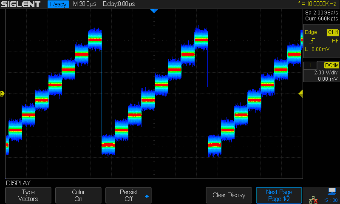Open the Edge trigger type panel
This screenshot has height=204, width=340.
tap(311, 33)
